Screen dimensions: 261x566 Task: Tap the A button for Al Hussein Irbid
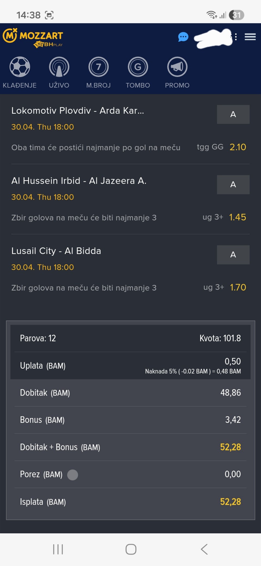[233, 184]
